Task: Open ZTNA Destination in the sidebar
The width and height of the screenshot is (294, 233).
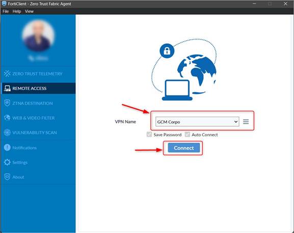Action: point(38,103)
